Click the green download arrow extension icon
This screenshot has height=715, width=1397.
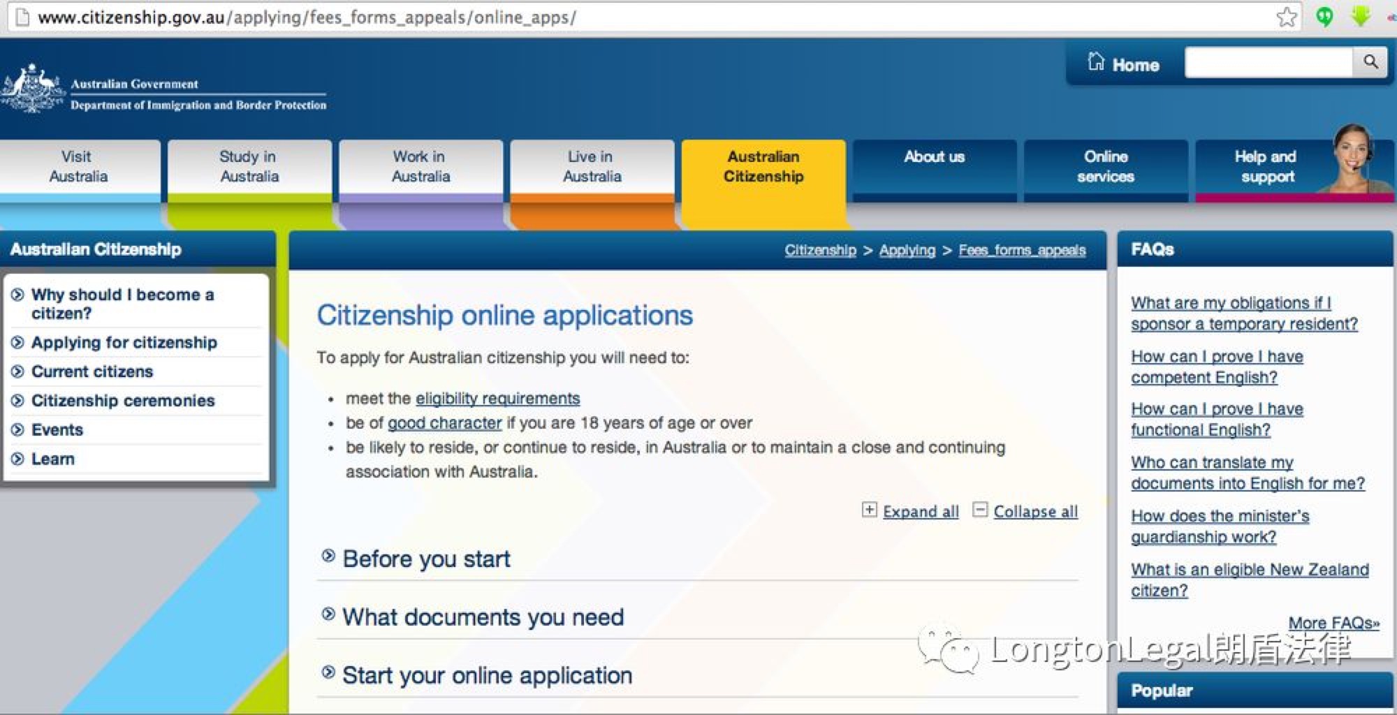tap(1360, 16)
